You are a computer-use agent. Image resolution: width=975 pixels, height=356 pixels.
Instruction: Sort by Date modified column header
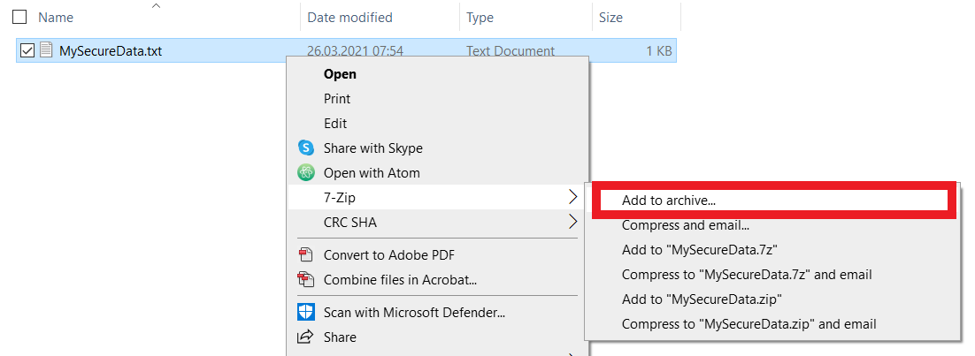(350, 18)
